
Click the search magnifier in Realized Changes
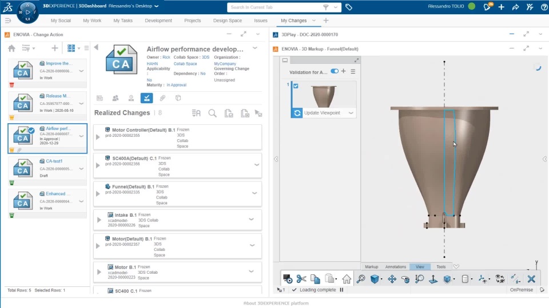tap(212, 113)
